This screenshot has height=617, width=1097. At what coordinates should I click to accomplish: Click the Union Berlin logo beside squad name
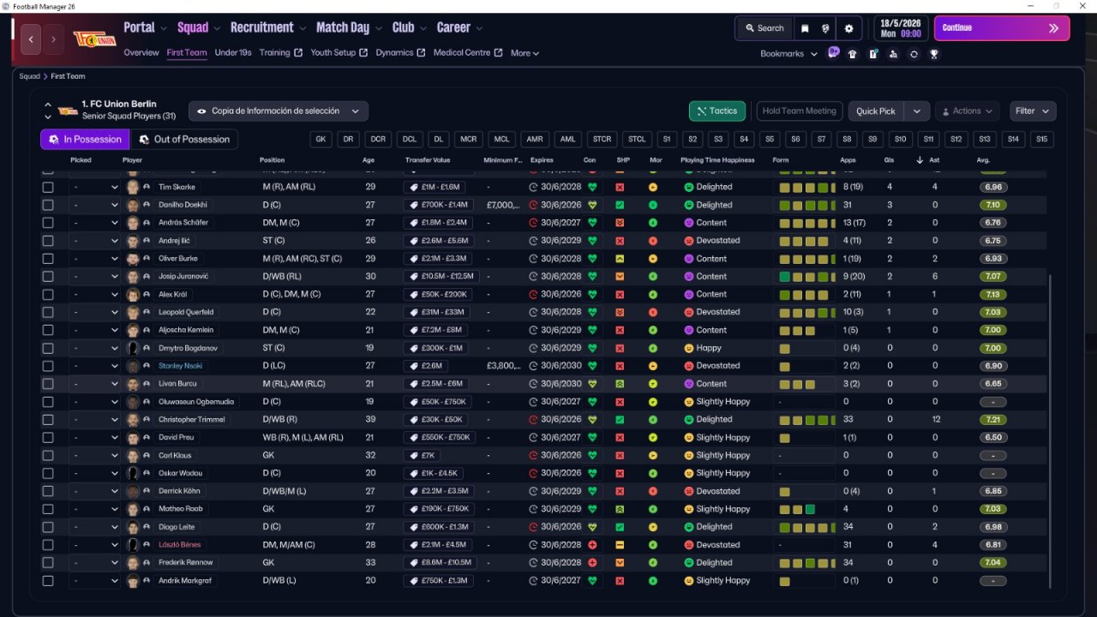click(68, 111)
